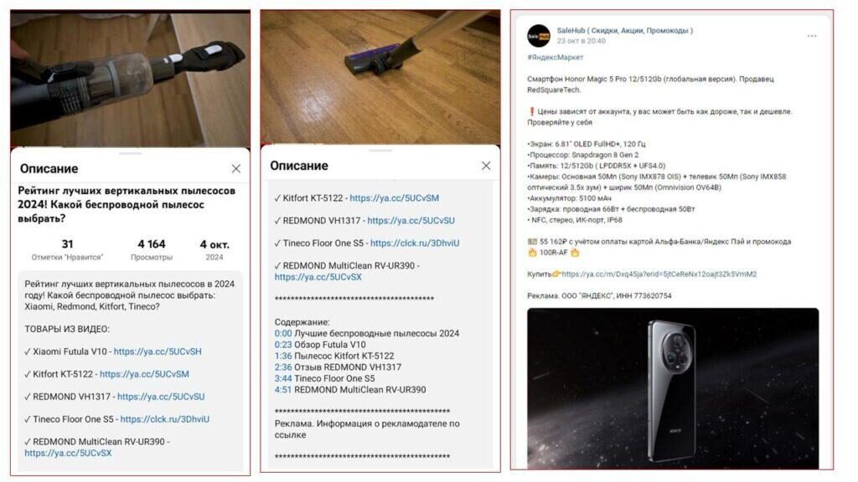Tap the 31 Отметки "Нравится" likes counter
Screen dimensions: 858x482
tap(67, 249)
